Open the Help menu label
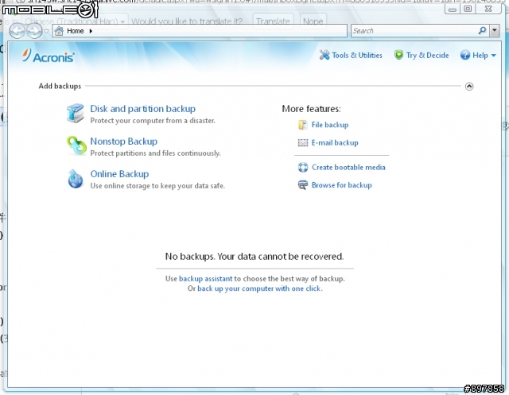Screen dimensions: 509x395 click(480, 56)
